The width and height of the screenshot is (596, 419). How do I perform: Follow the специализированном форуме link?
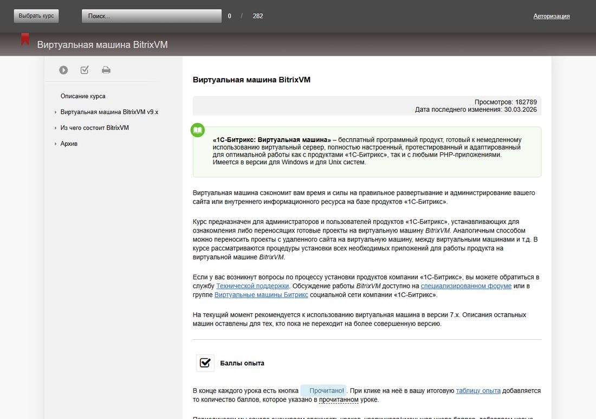coord(466,286)
